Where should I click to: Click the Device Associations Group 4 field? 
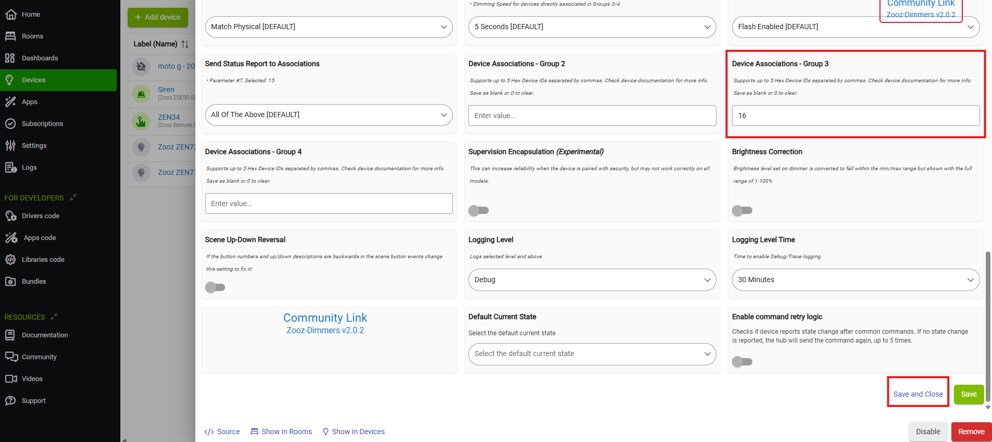[x=329, y=204]
